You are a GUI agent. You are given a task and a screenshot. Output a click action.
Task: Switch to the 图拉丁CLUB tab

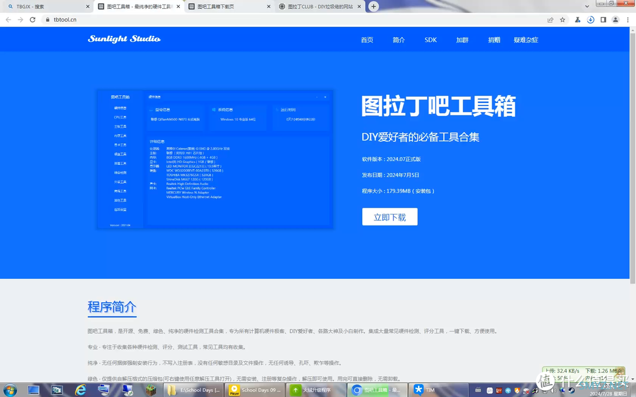coord(320,6)
